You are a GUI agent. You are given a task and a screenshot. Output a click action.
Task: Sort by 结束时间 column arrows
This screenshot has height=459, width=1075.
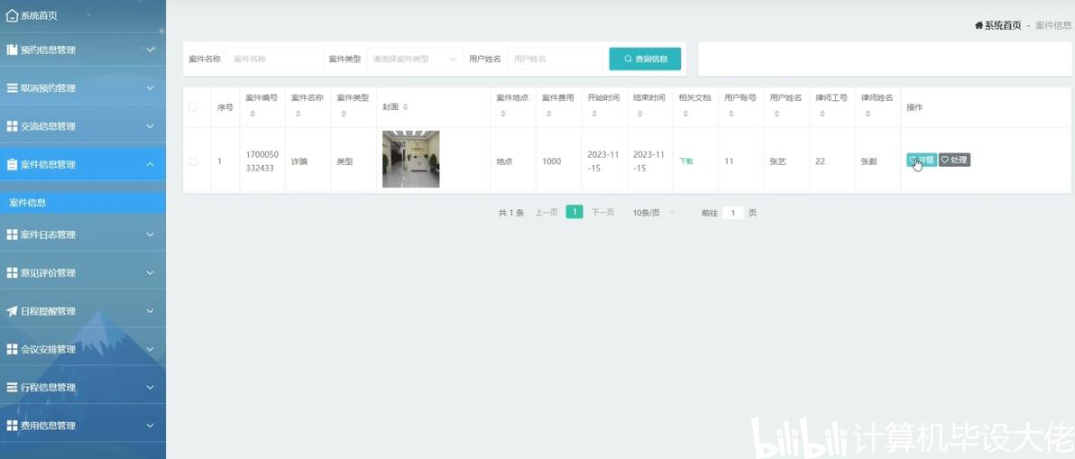(x=639, y=114)
